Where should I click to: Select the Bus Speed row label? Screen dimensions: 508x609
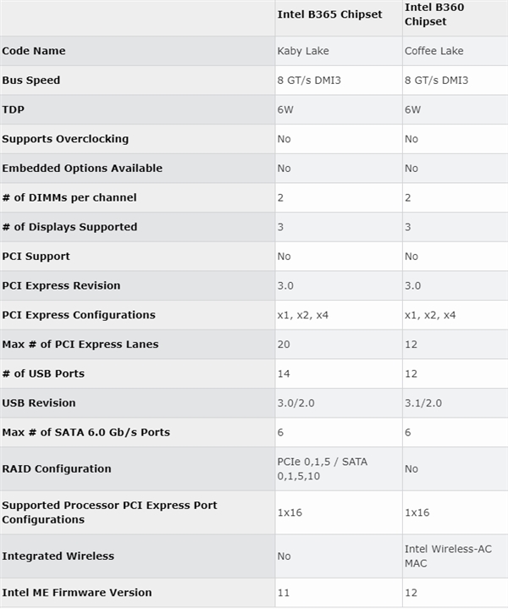coord(31,80)
